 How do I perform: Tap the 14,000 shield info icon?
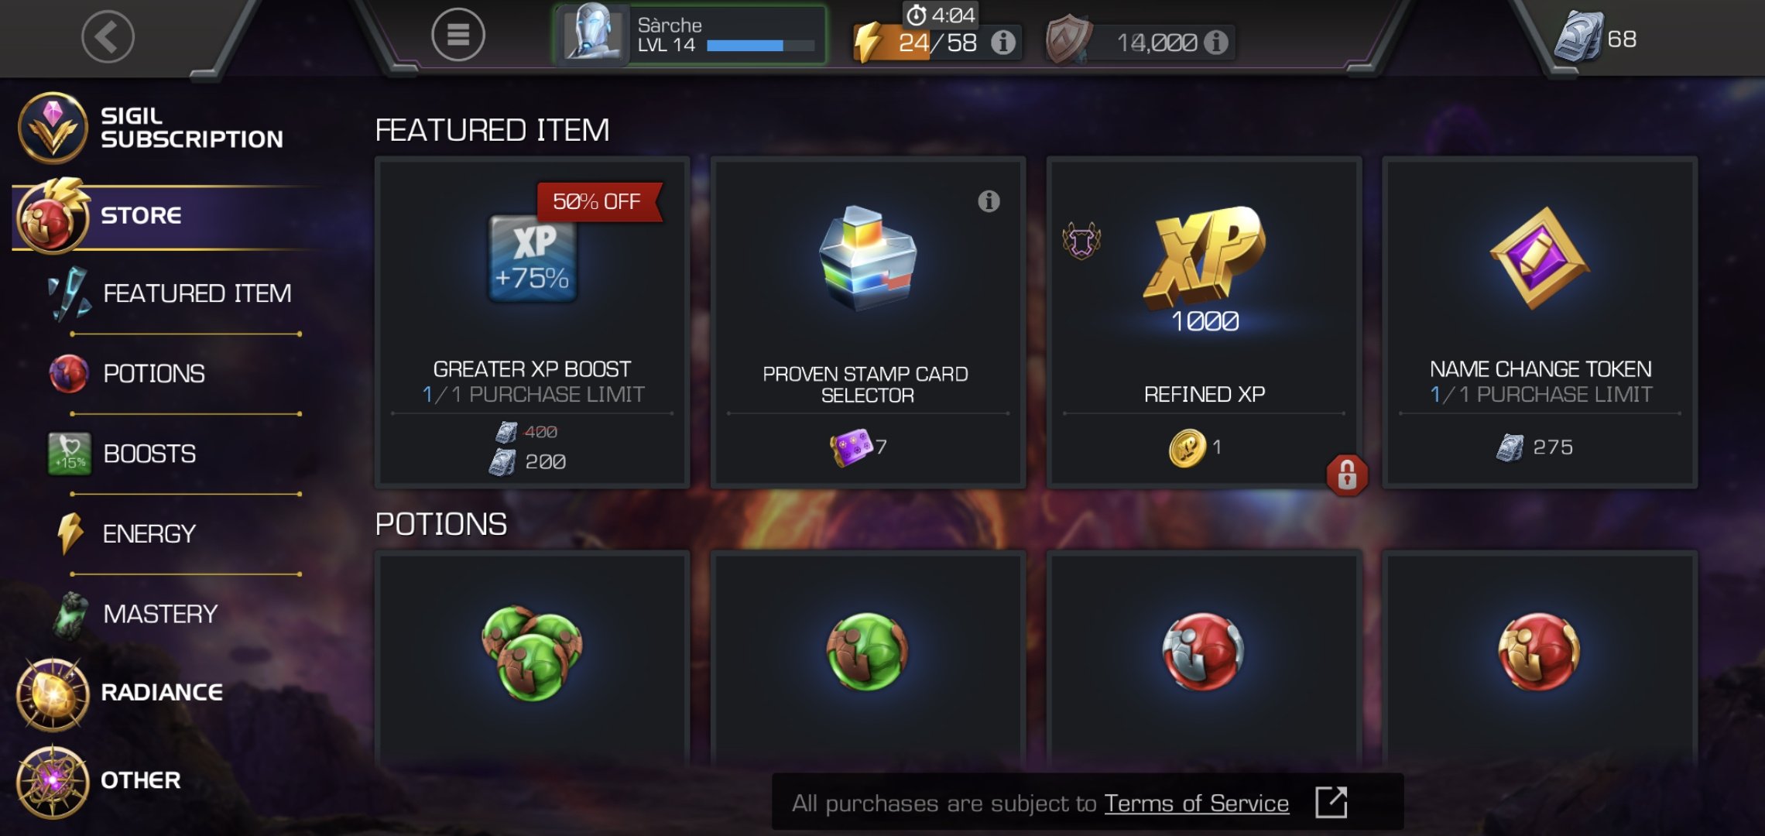[x=1216, y=42]
